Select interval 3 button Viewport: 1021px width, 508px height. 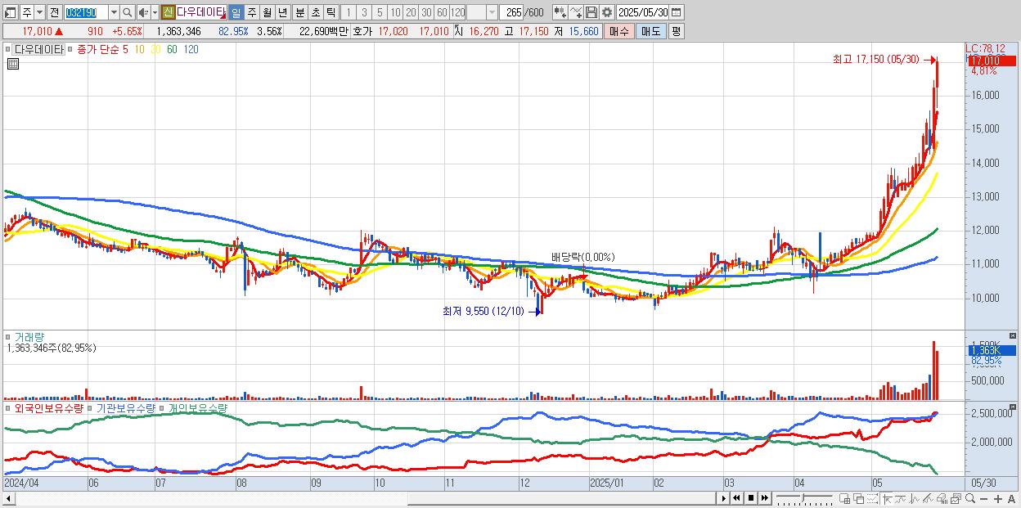(x=363, y=12)
